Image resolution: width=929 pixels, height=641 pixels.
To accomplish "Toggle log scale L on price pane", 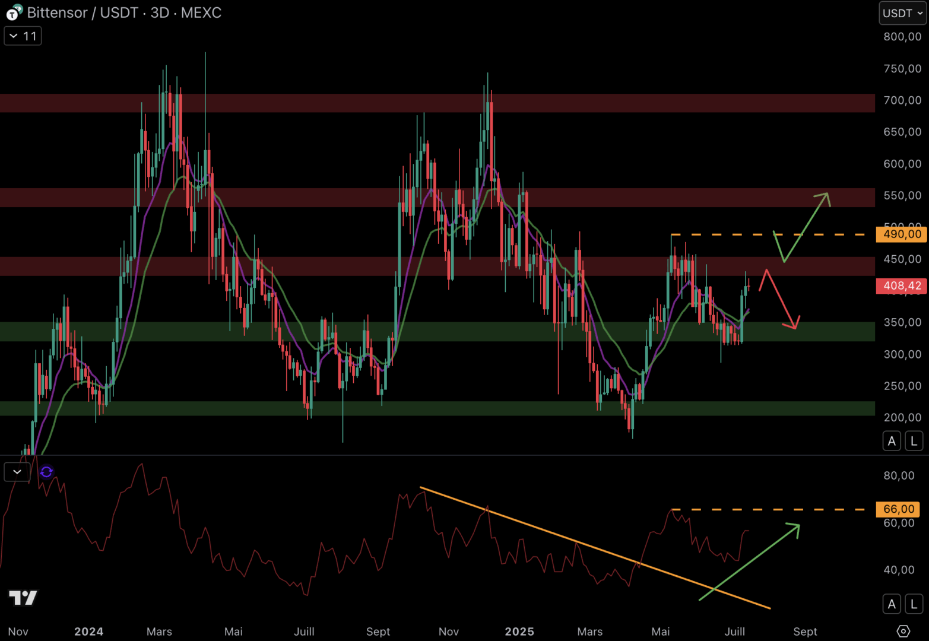I will (914, 441).
